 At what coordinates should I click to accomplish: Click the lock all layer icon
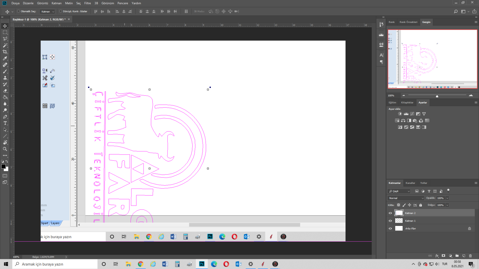tap(421, 205)
